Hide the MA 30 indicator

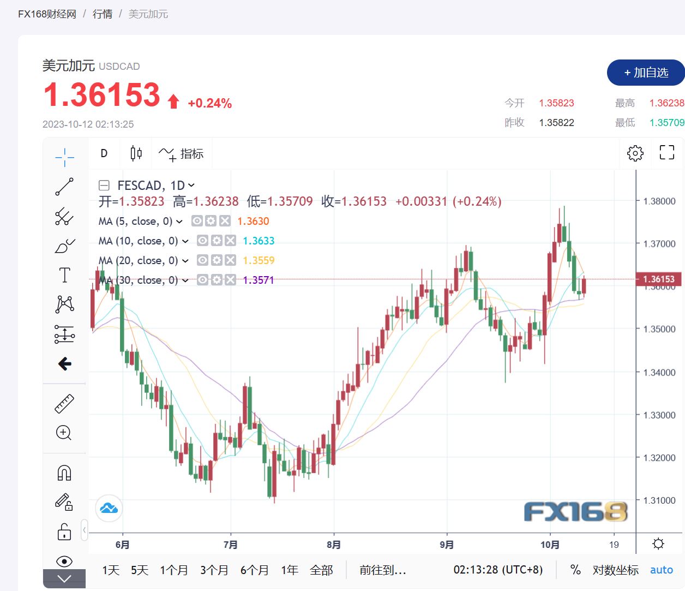click(x=202, y=280)
